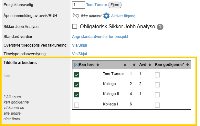Sort the Avd column using its arrows
This screenshot has height=126, width=200.
(x=150, y=65)
